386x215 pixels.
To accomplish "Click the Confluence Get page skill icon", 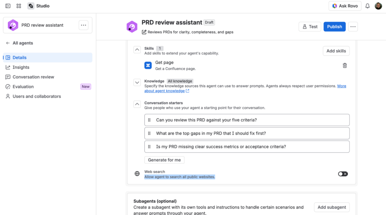I will [148, 65].
